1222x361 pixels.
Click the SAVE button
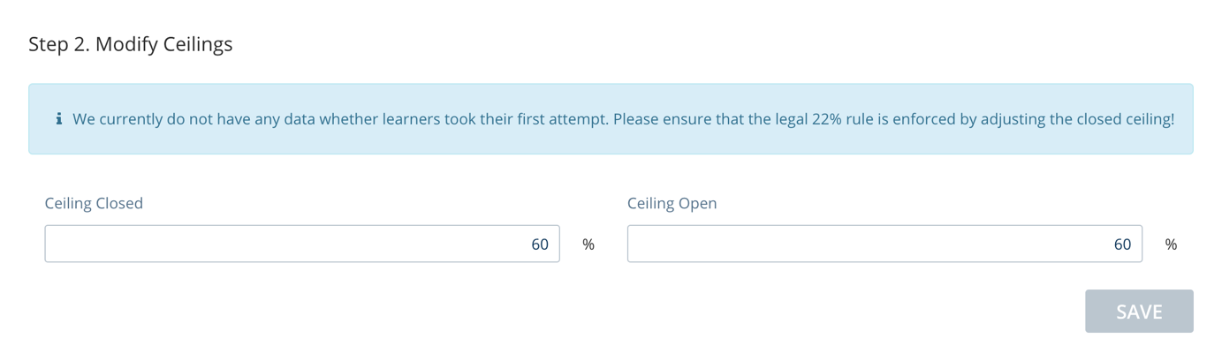(x=1139, y=312)
